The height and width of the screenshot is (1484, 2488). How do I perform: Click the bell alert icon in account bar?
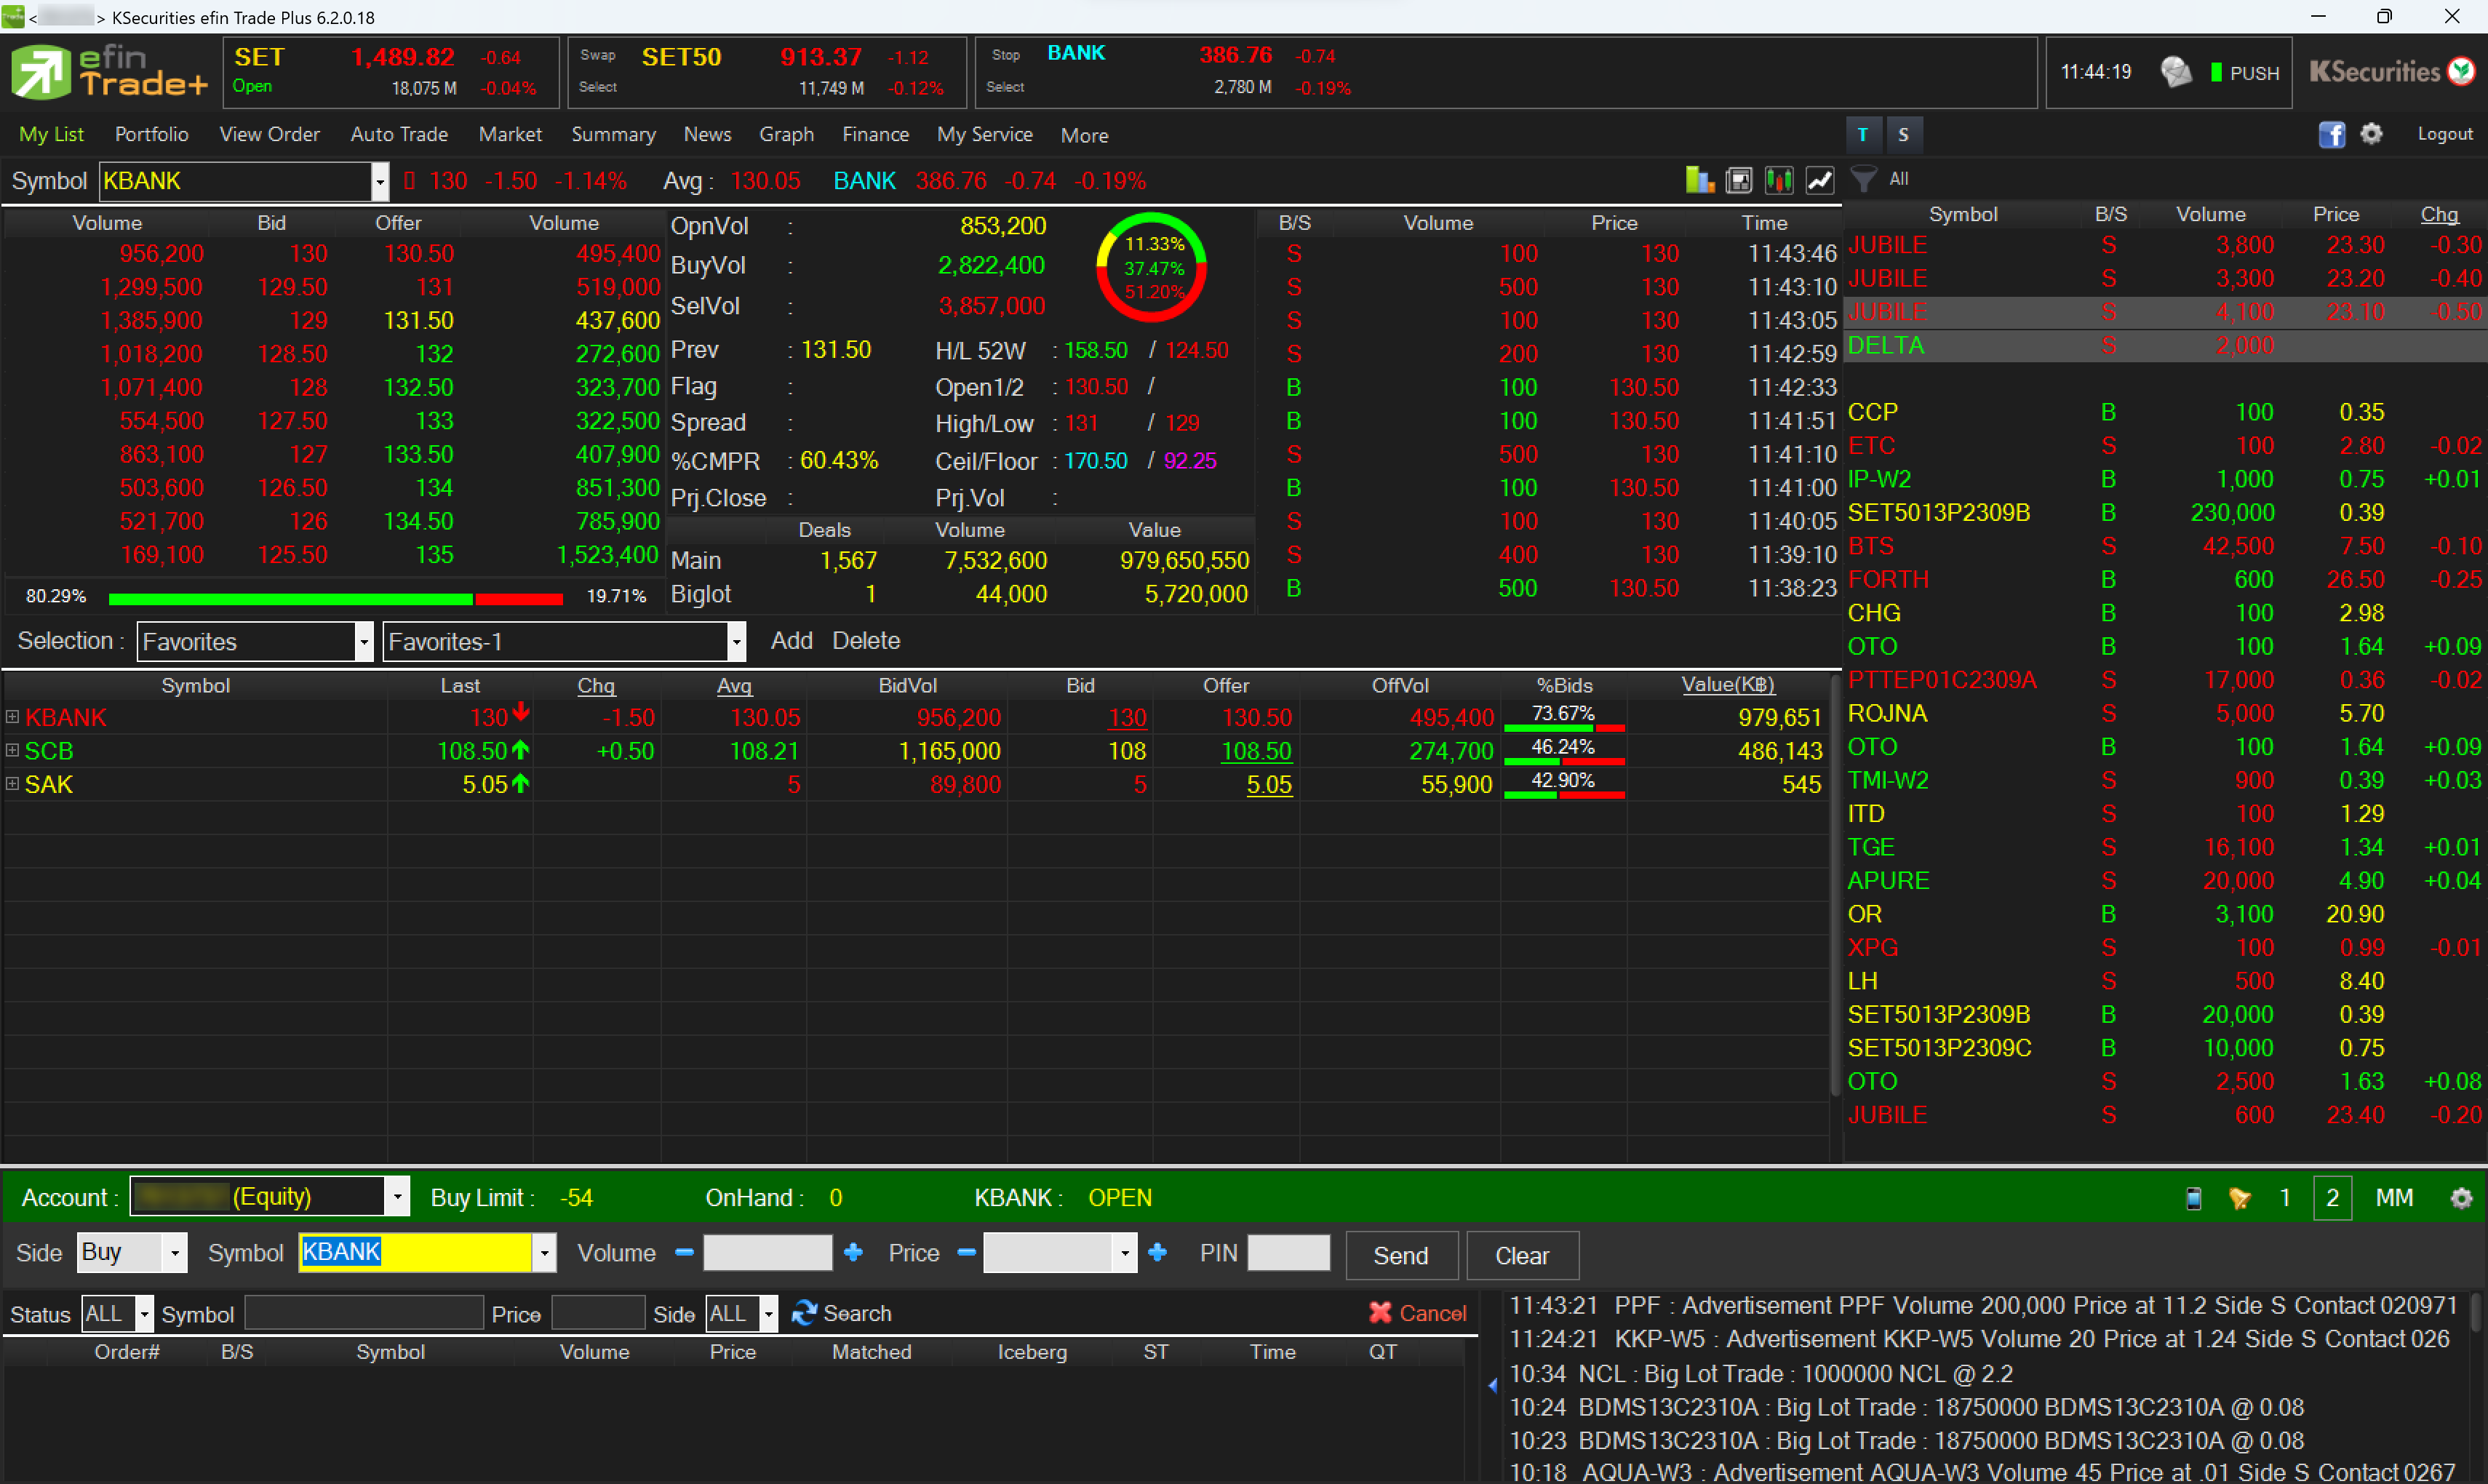coord(2240,1197)
